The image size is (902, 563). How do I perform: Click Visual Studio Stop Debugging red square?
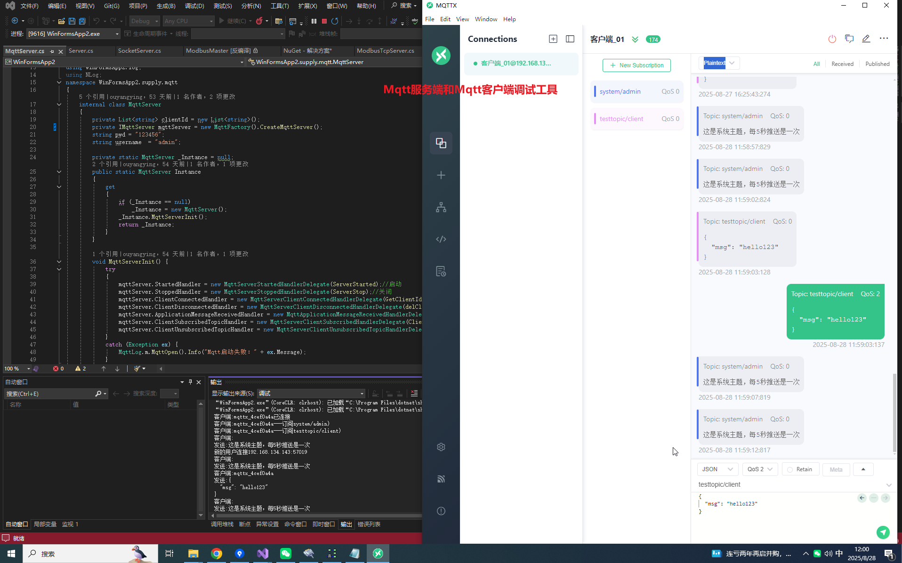(324, 21)
